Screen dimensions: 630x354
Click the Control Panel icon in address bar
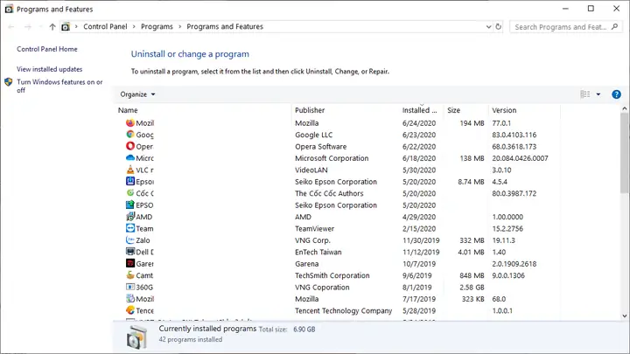tap(65, 27)
